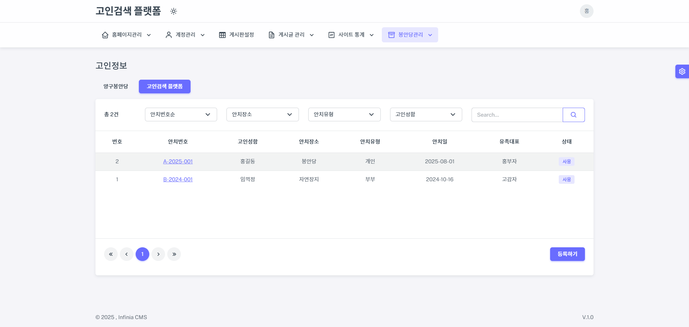
Task: Toggle the light/dark theme sun icon
Action: tap(174, 11)
